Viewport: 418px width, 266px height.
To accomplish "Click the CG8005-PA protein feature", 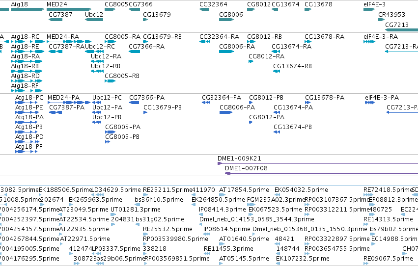I will [110, 132].
